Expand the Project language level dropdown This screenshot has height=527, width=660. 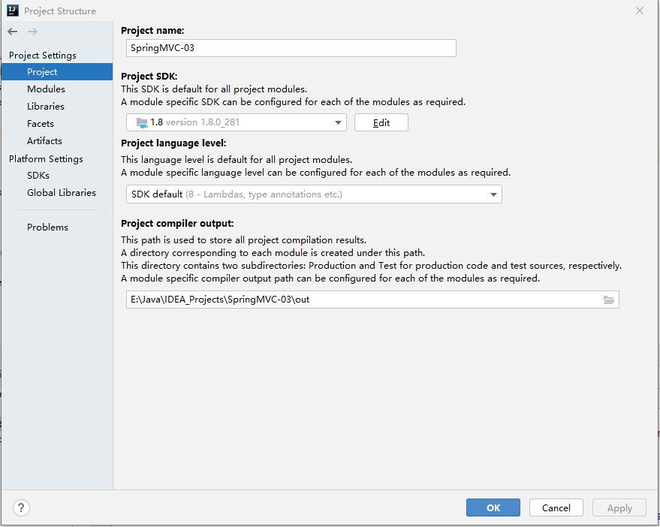493,194
